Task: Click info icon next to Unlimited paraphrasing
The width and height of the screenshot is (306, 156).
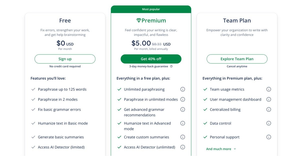Action: click(183, 89)
